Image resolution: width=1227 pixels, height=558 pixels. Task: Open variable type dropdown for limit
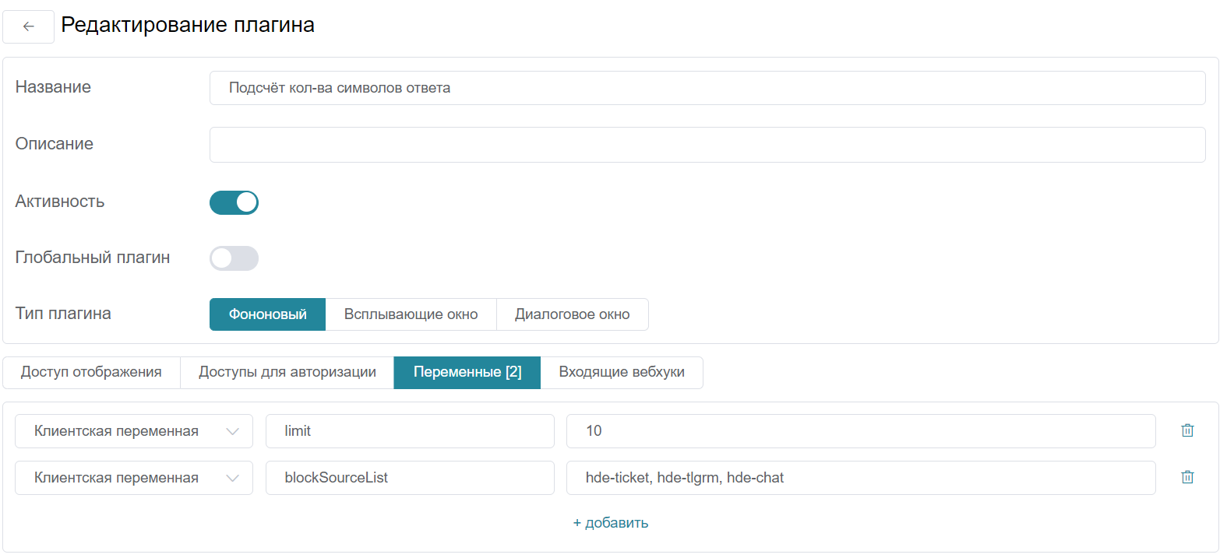click(x=134, y=431)
